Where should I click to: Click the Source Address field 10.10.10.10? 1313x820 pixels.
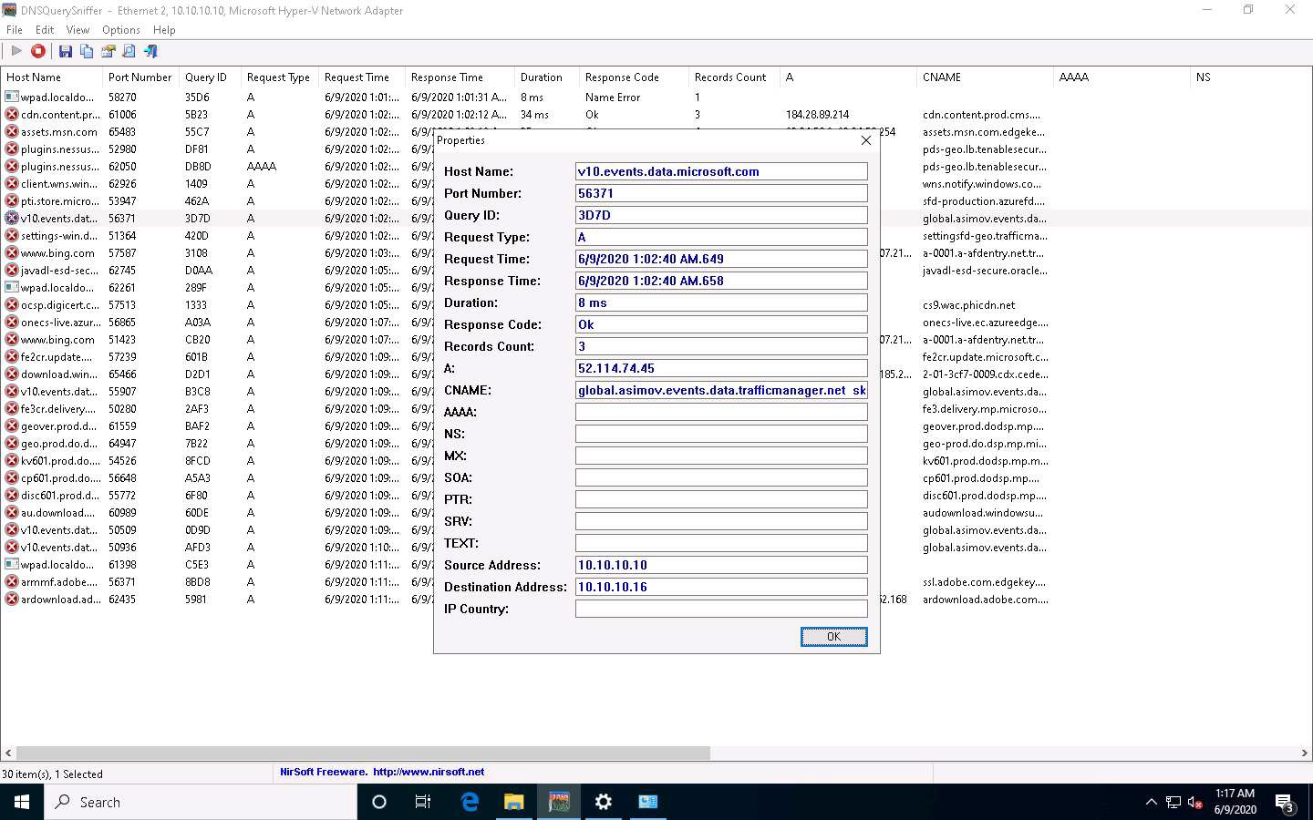pos(721,565)
